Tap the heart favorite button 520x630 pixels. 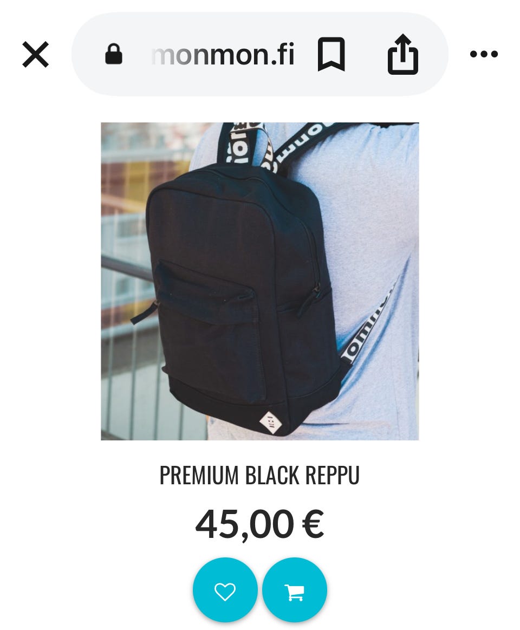[x=225, y=590]
